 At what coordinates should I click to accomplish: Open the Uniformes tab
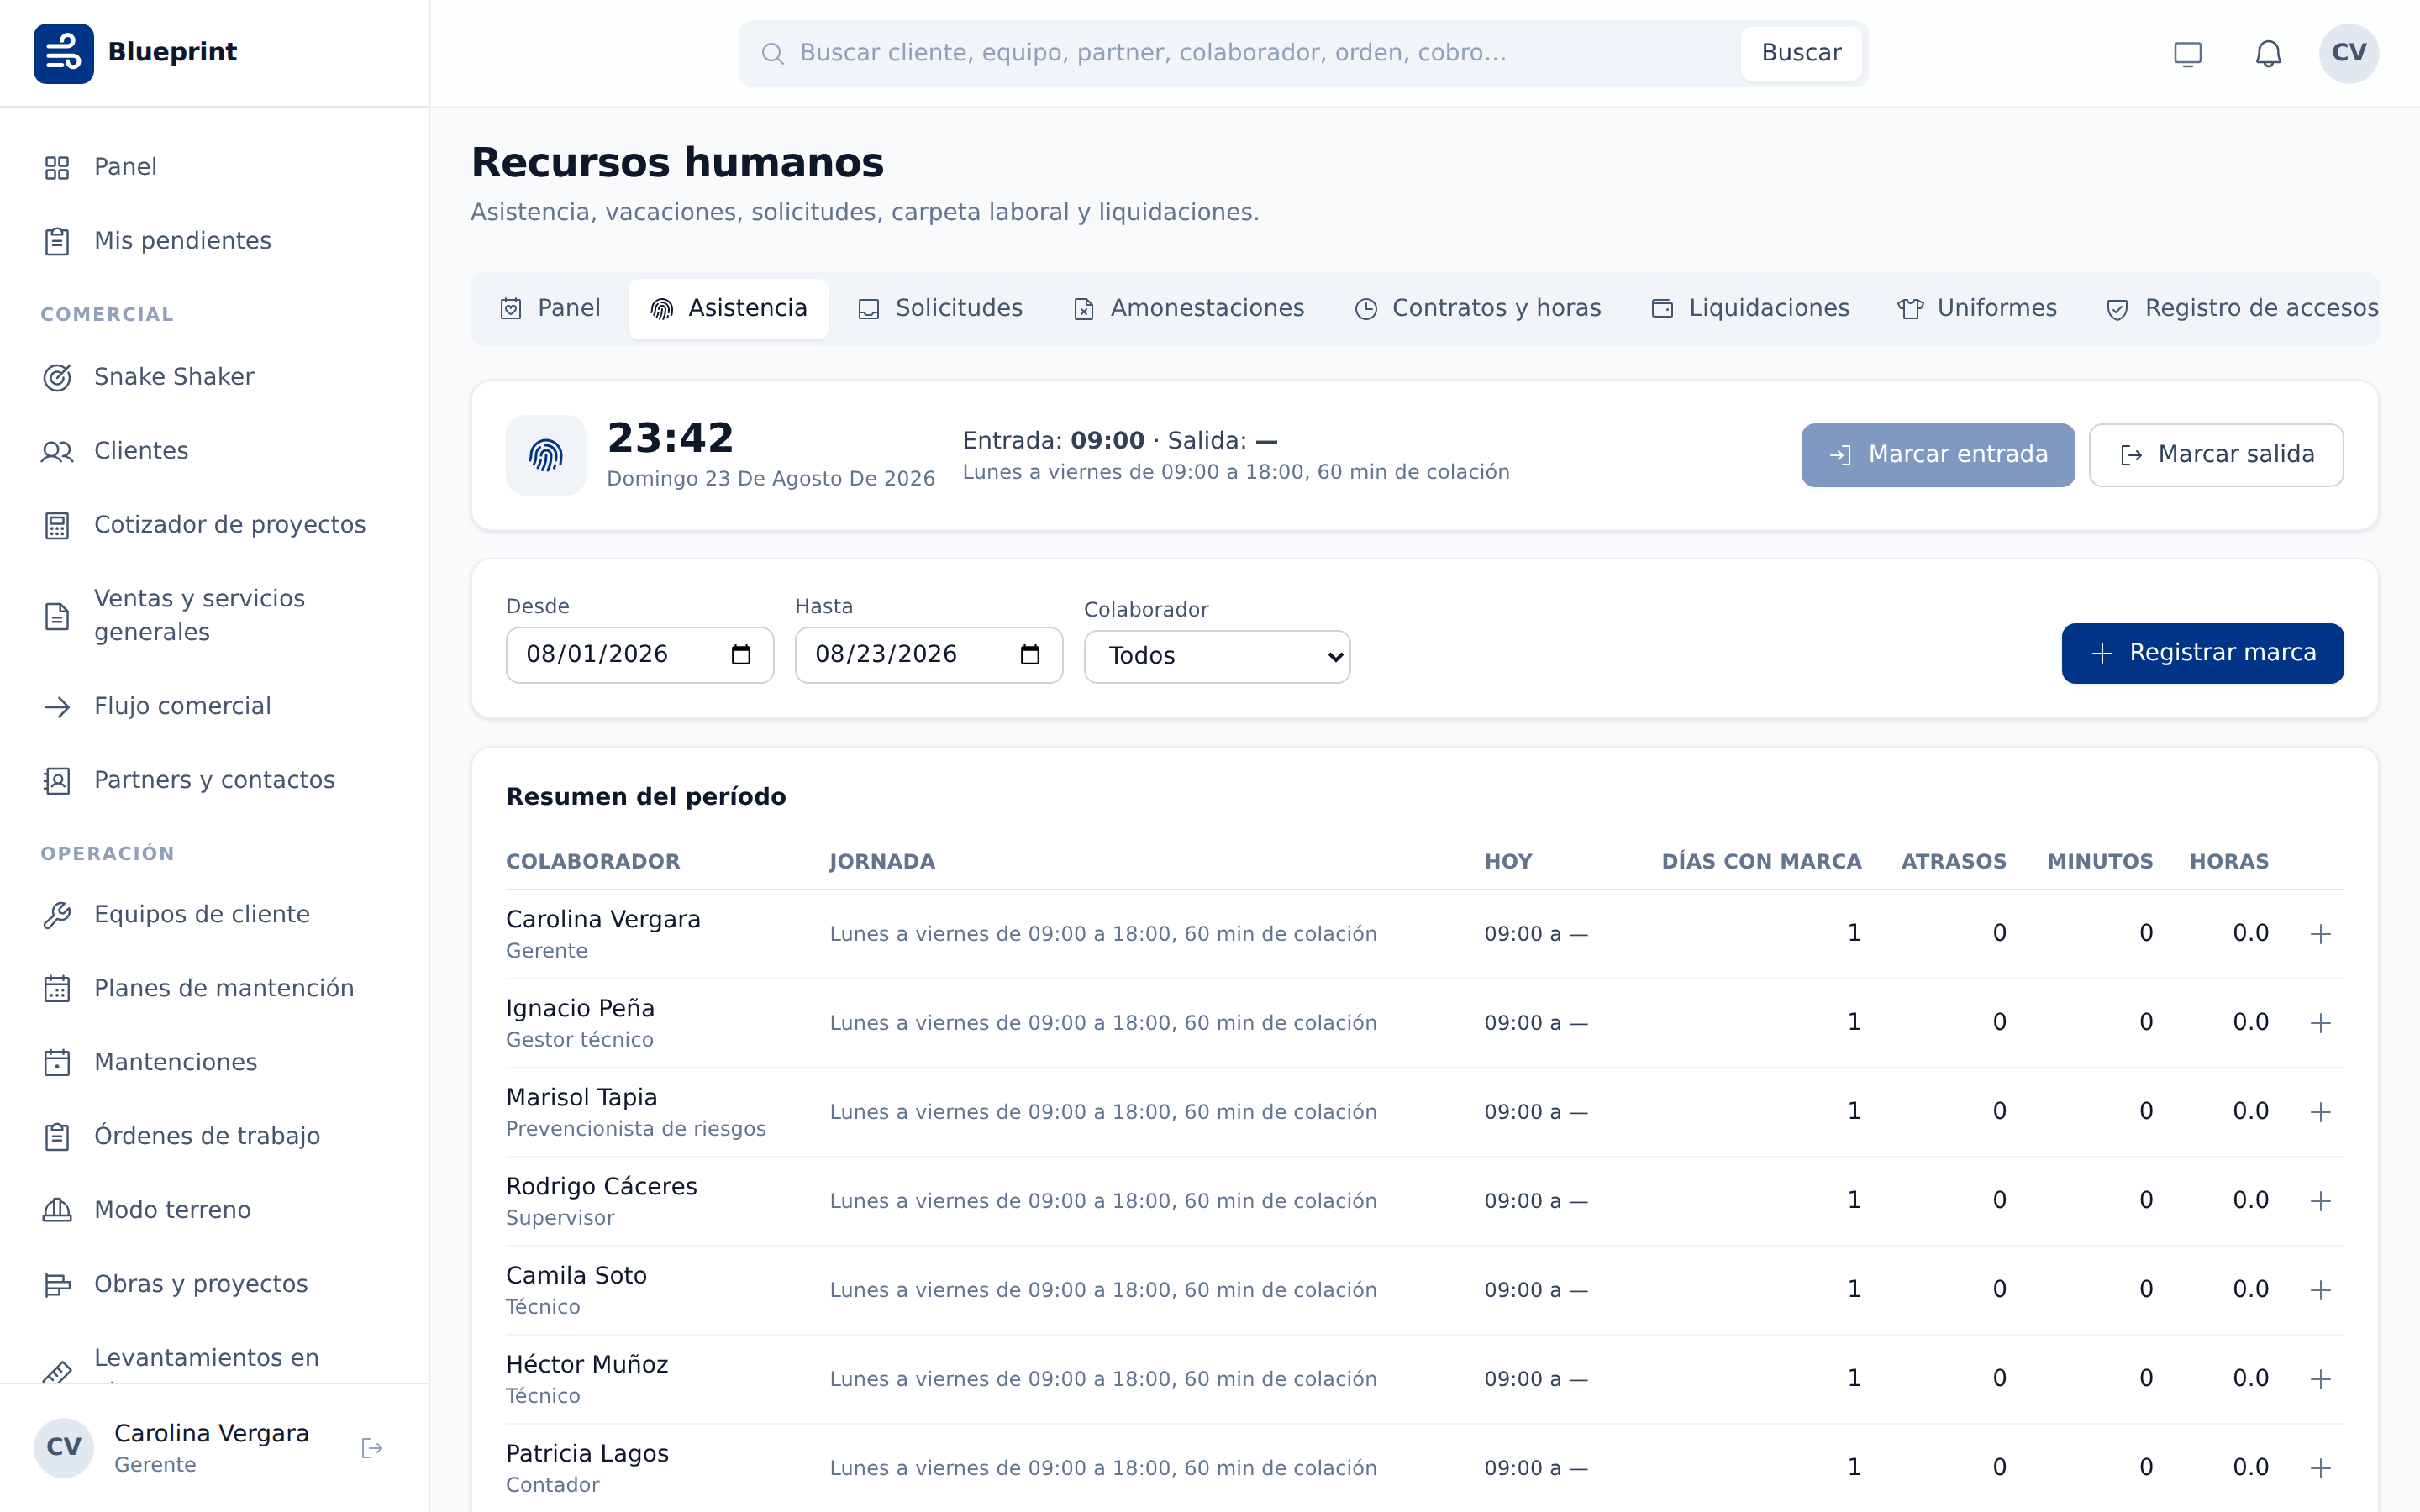(x=1977, y=309)
